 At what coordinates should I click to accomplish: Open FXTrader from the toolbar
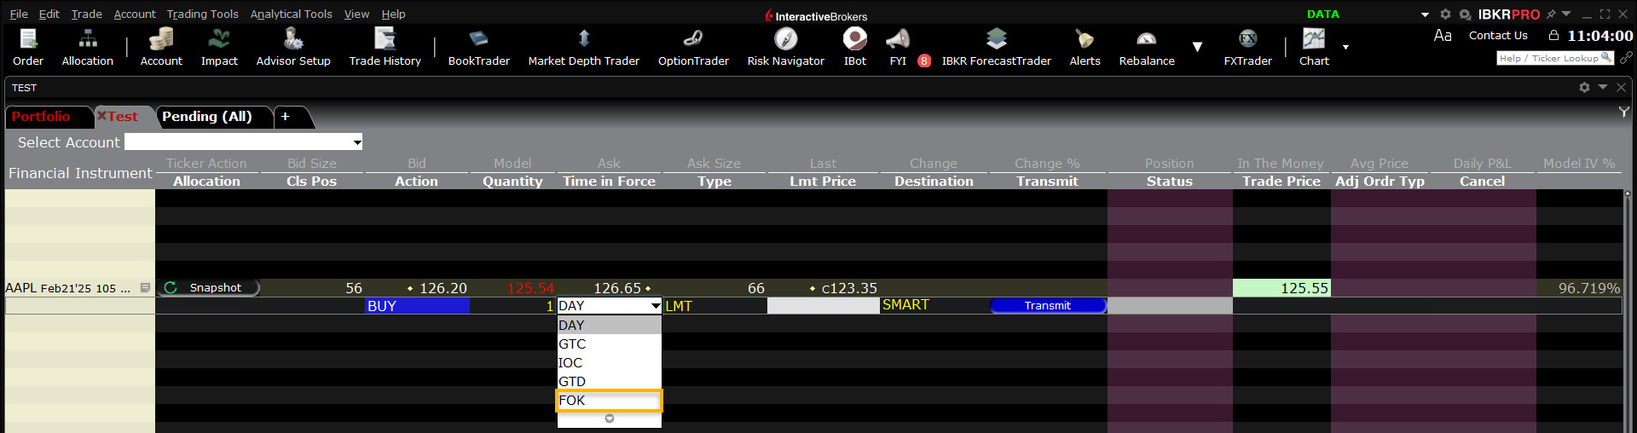[1247, 47]
